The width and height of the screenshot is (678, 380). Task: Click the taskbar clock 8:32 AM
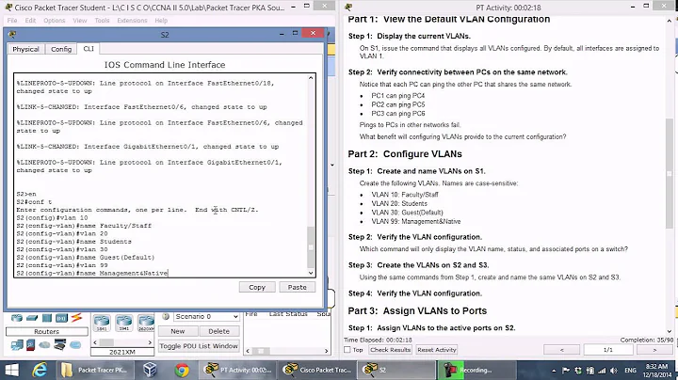pyautogui.click(x=656, y=366)
